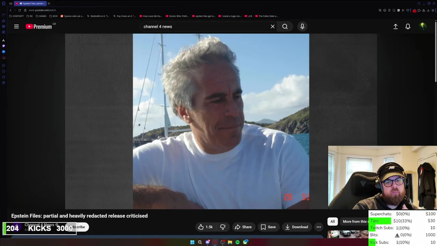
Task: Open Discord from the taskbar
Action: [208, 242]
